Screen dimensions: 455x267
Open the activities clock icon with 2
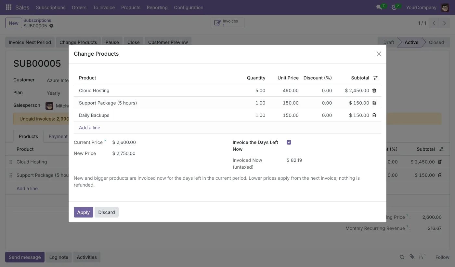point(394,7)
